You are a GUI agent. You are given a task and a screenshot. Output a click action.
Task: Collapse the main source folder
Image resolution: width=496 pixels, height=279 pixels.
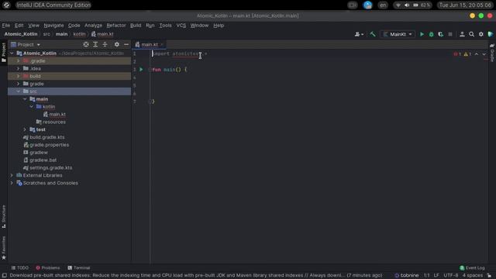[25, 99]
